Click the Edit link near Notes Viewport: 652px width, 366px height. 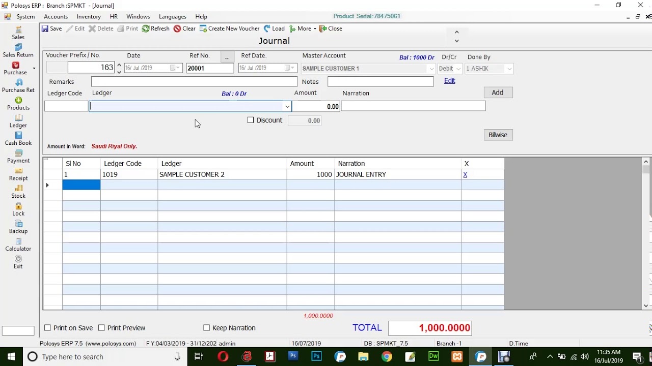pos(449,81)
